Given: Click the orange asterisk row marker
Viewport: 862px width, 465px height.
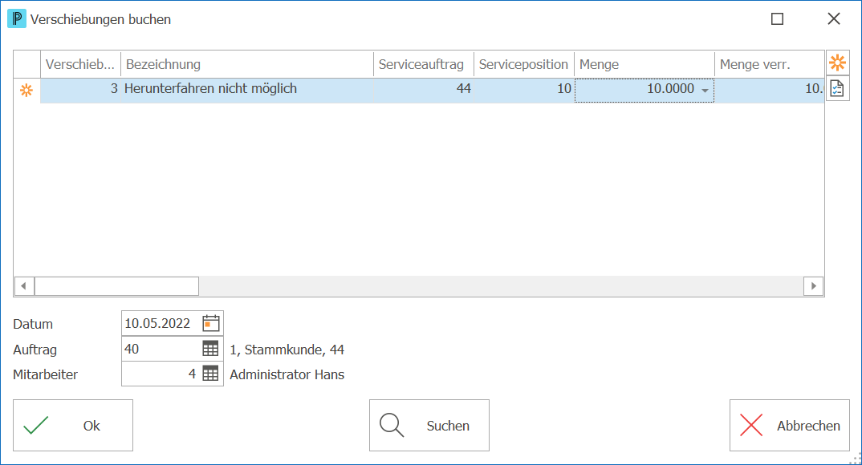Looking at the screenshot, I should click(x=26, y=90).
